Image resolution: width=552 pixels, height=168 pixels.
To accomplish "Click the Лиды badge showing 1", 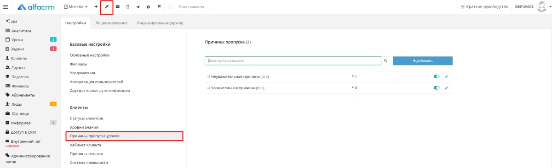I will tap(53, 104).
